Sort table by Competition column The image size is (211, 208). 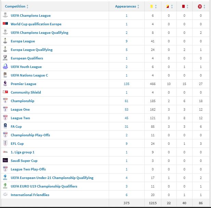(x=27, y=6)
